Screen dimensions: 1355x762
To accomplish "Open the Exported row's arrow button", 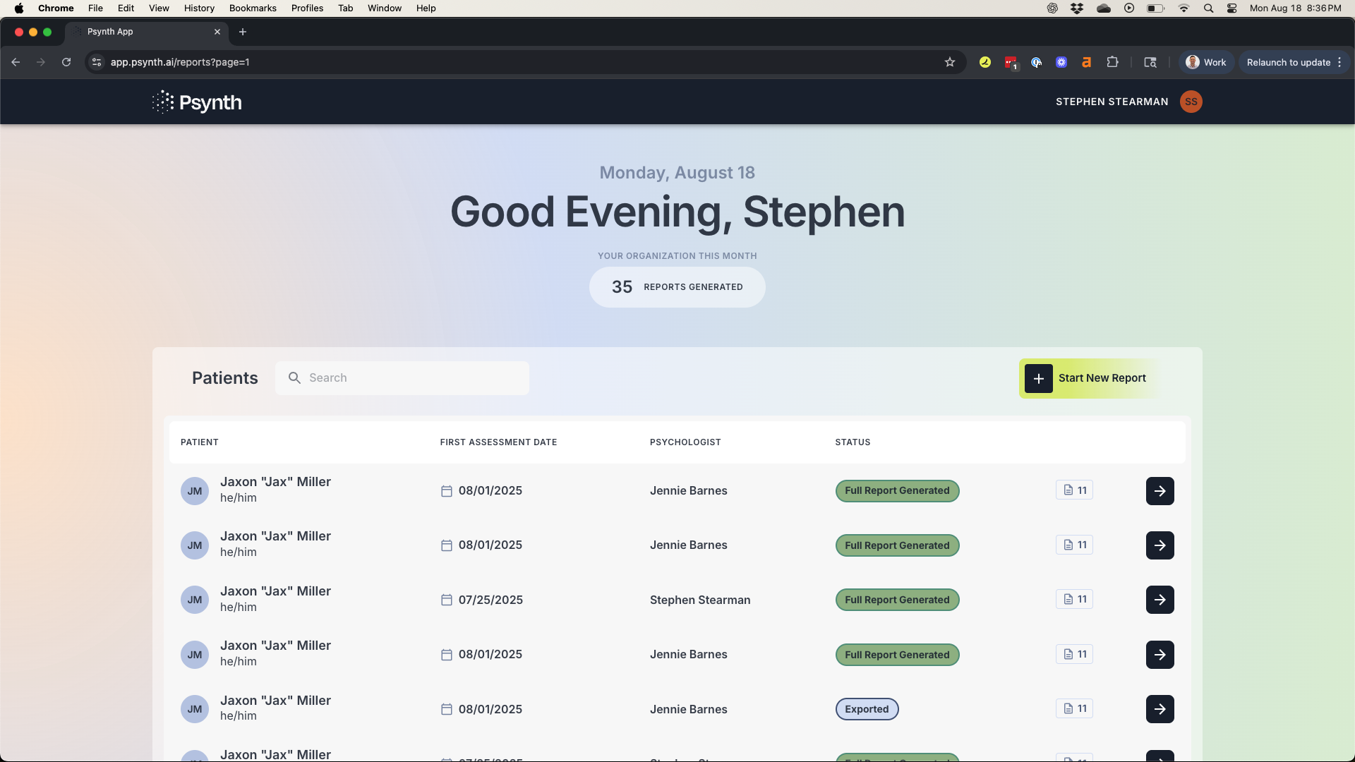I will pos(1160,709).
